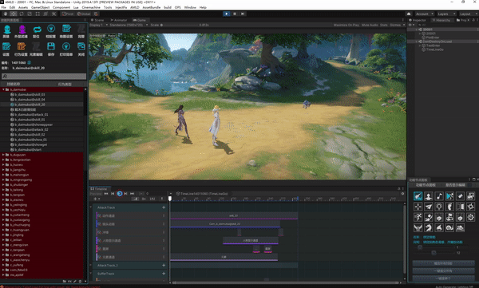Click the second wide button under the node sliders

click(443, 270)
